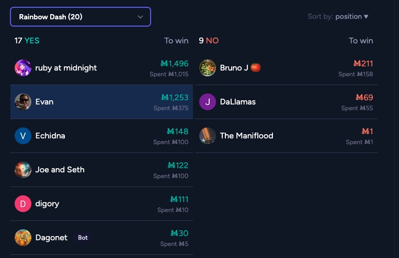This screenshot has width=399, height=258.
Task: Select the highlighted Evan position row
Action: point(101,102)
